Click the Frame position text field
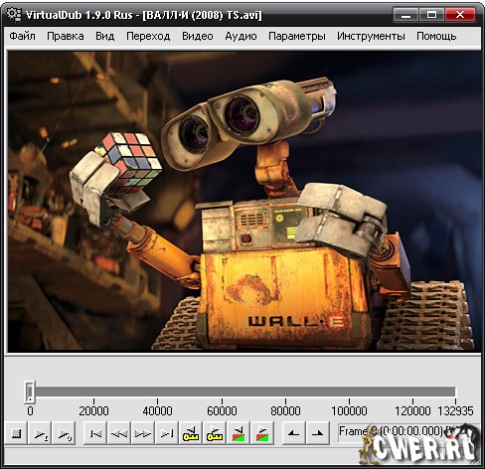Image resolution: width=485 pixels, height=469 pixels. tap(408, 432)
